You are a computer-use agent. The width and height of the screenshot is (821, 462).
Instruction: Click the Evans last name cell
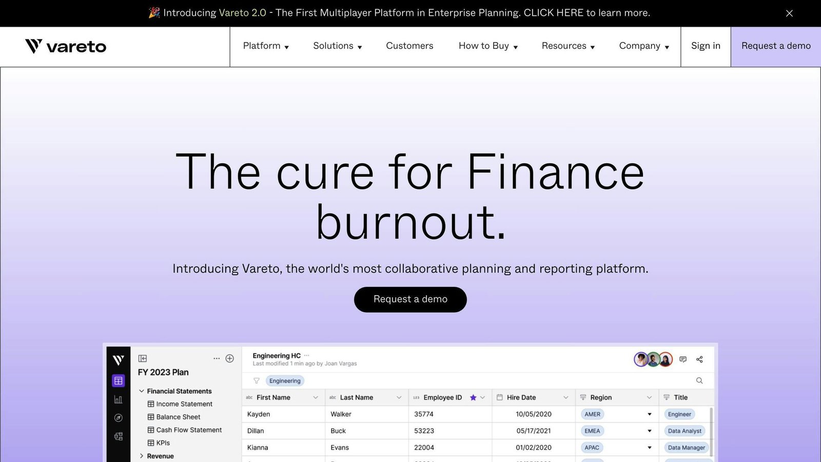pyautogui.click(x=367, y=448)
